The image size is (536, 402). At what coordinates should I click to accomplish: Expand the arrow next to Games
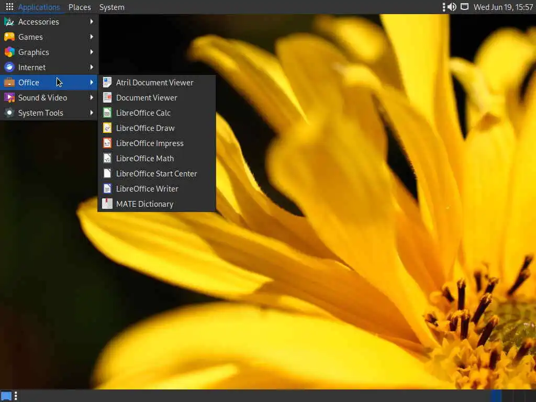coord(92,37)
